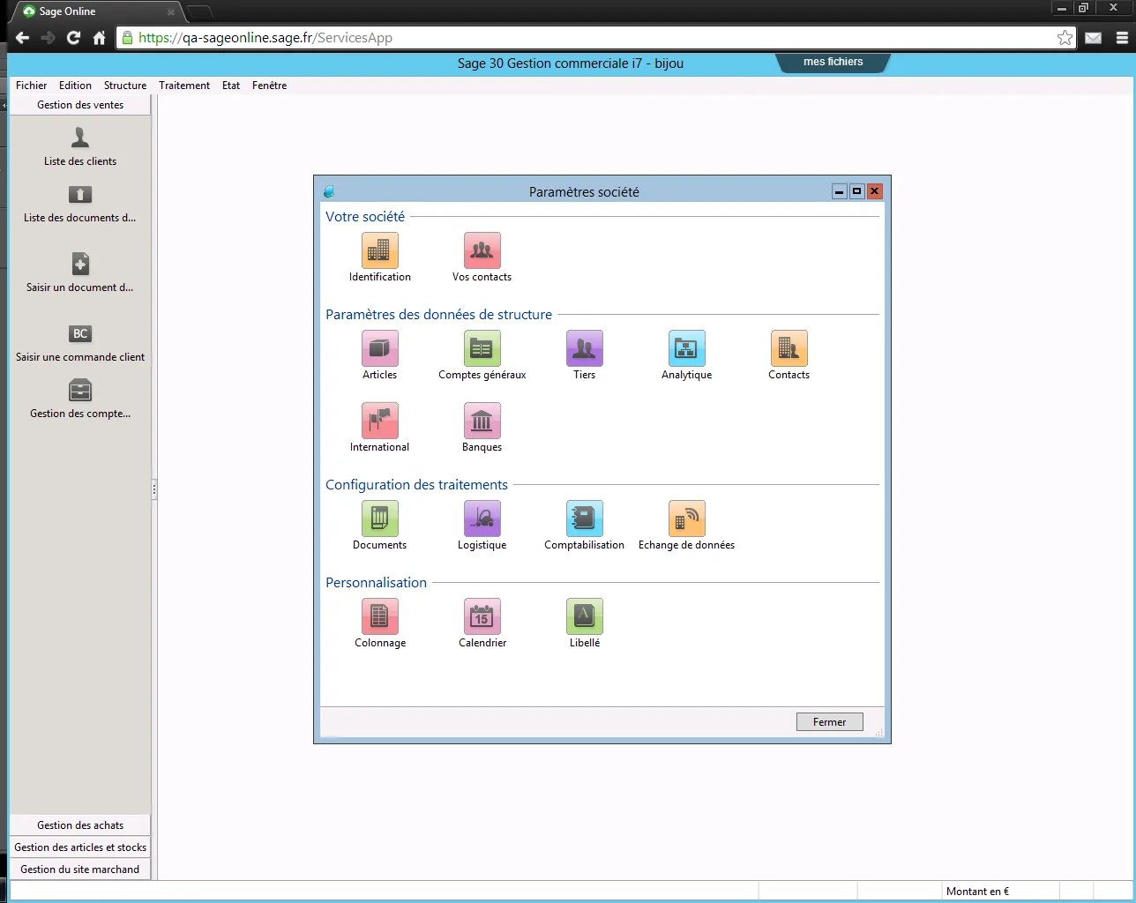Open the Fenêtre menu

coord(269,86)
